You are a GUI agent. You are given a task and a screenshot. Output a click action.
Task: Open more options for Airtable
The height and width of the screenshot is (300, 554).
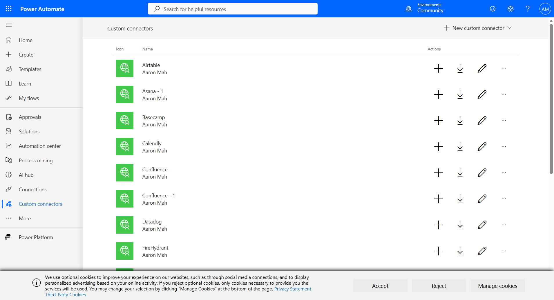(x=504, y=68)
